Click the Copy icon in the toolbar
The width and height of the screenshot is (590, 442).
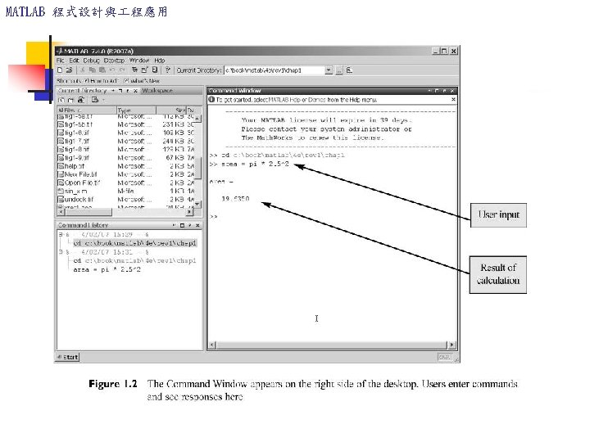pyautogui.click(x=92, y=70)
